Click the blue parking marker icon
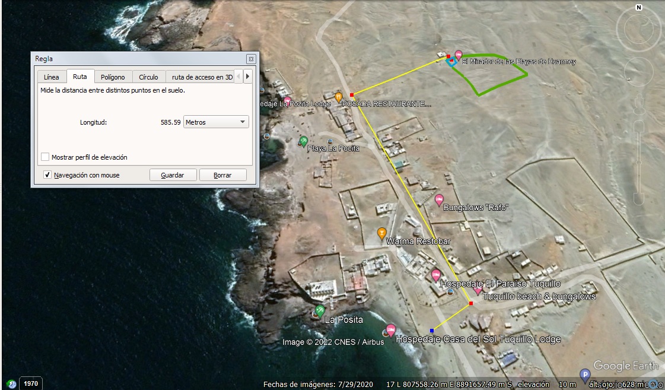Viewport: 665px width, 390px height. pyautogui.click(x=585, y=375)
